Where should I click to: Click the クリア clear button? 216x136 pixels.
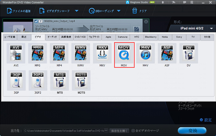(139, 11)
